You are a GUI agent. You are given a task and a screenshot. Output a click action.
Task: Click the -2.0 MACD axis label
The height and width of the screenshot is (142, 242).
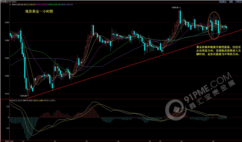8,128
